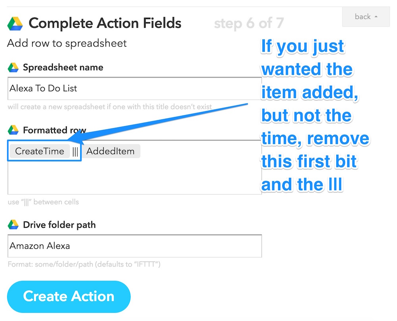This screenshot has width=397, height=321.
Task: Click the Spreadsheet name input field
Action: point(134,88)
